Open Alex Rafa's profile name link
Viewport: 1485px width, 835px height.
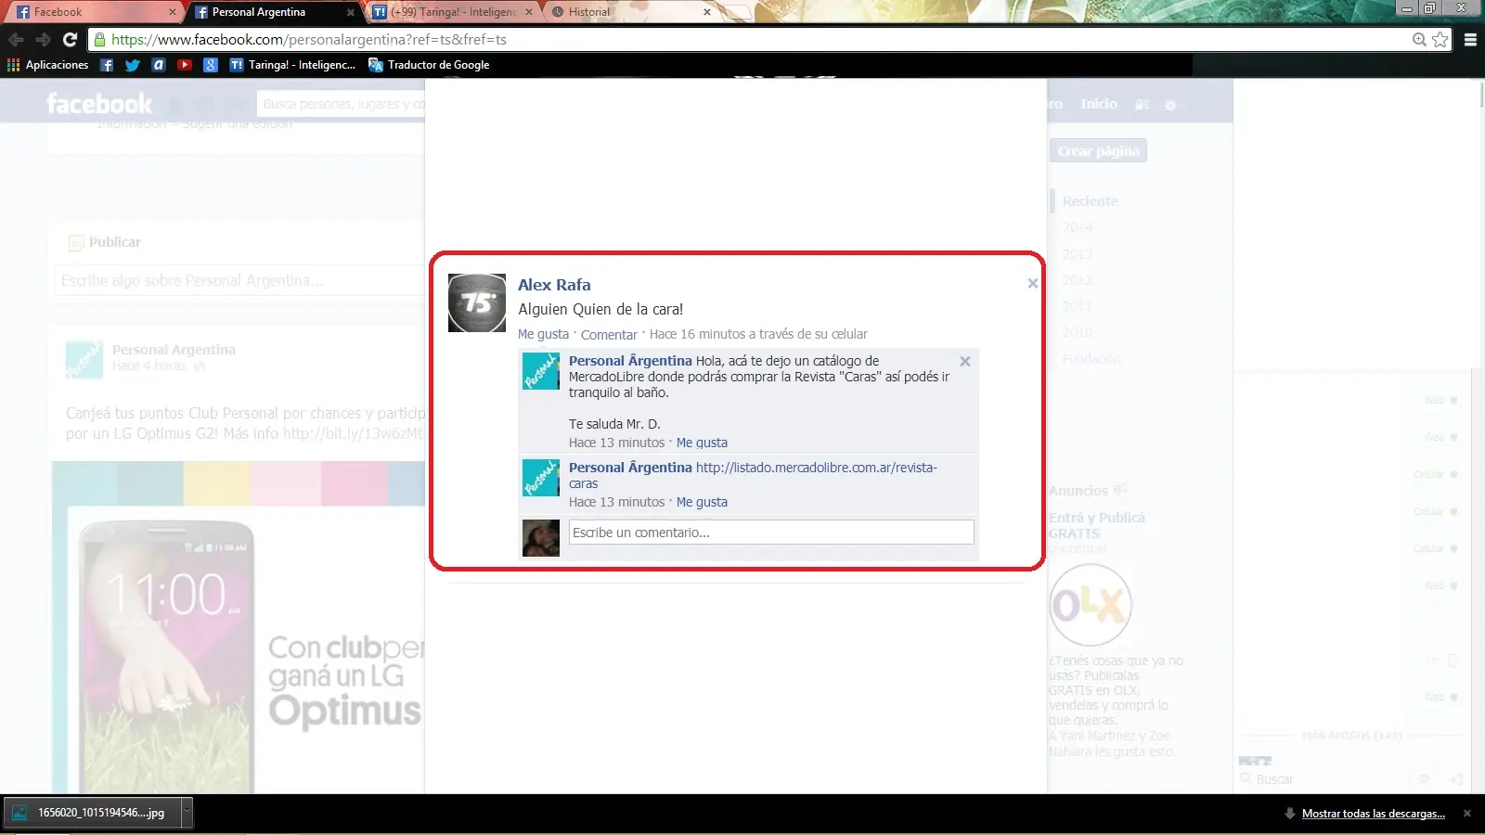click(554, 285)
